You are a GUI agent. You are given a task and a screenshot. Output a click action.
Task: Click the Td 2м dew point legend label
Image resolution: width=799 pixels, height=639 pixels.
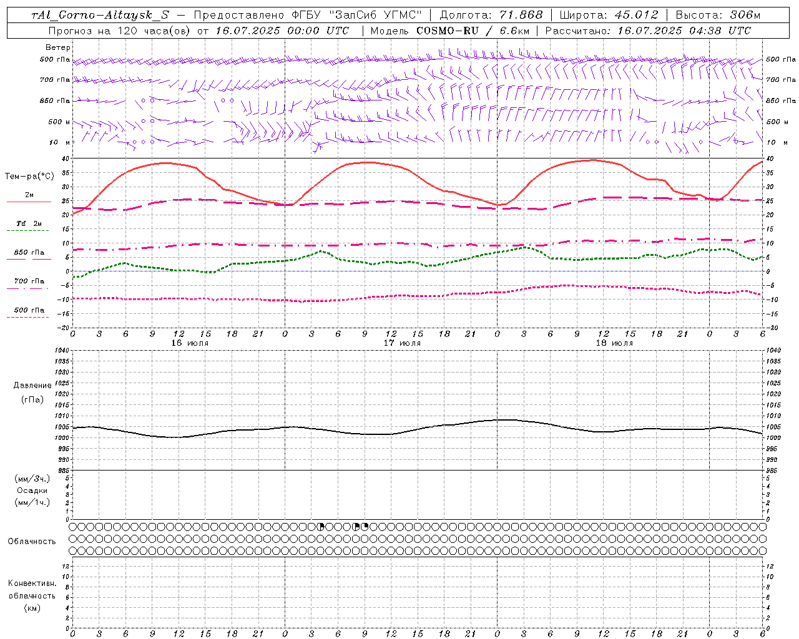29,223
